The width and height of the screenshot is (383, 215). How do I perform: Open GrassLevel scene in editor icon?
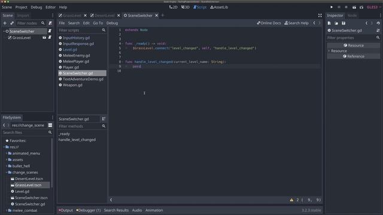pyautogui.click(x=44, y=38)
